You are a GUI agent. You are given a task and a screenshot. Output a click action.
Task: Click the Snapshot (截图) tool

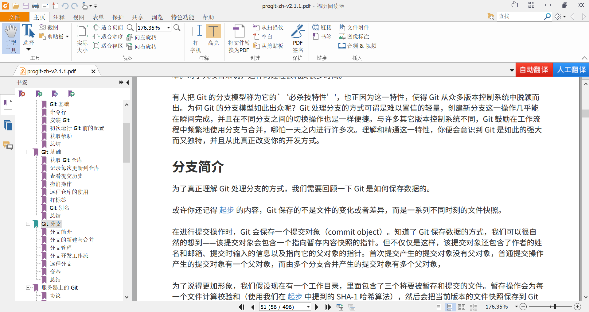click(49, 27)
